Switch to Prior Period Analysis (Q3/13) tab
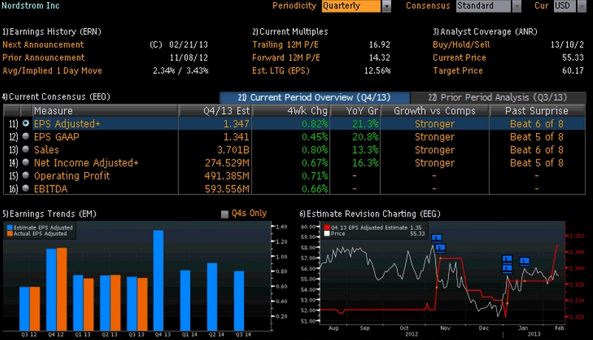Screen dimensions: 593x340 point(498,98)
